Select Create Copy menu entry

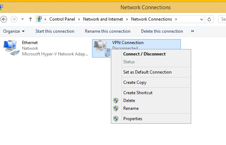(151, 82)
